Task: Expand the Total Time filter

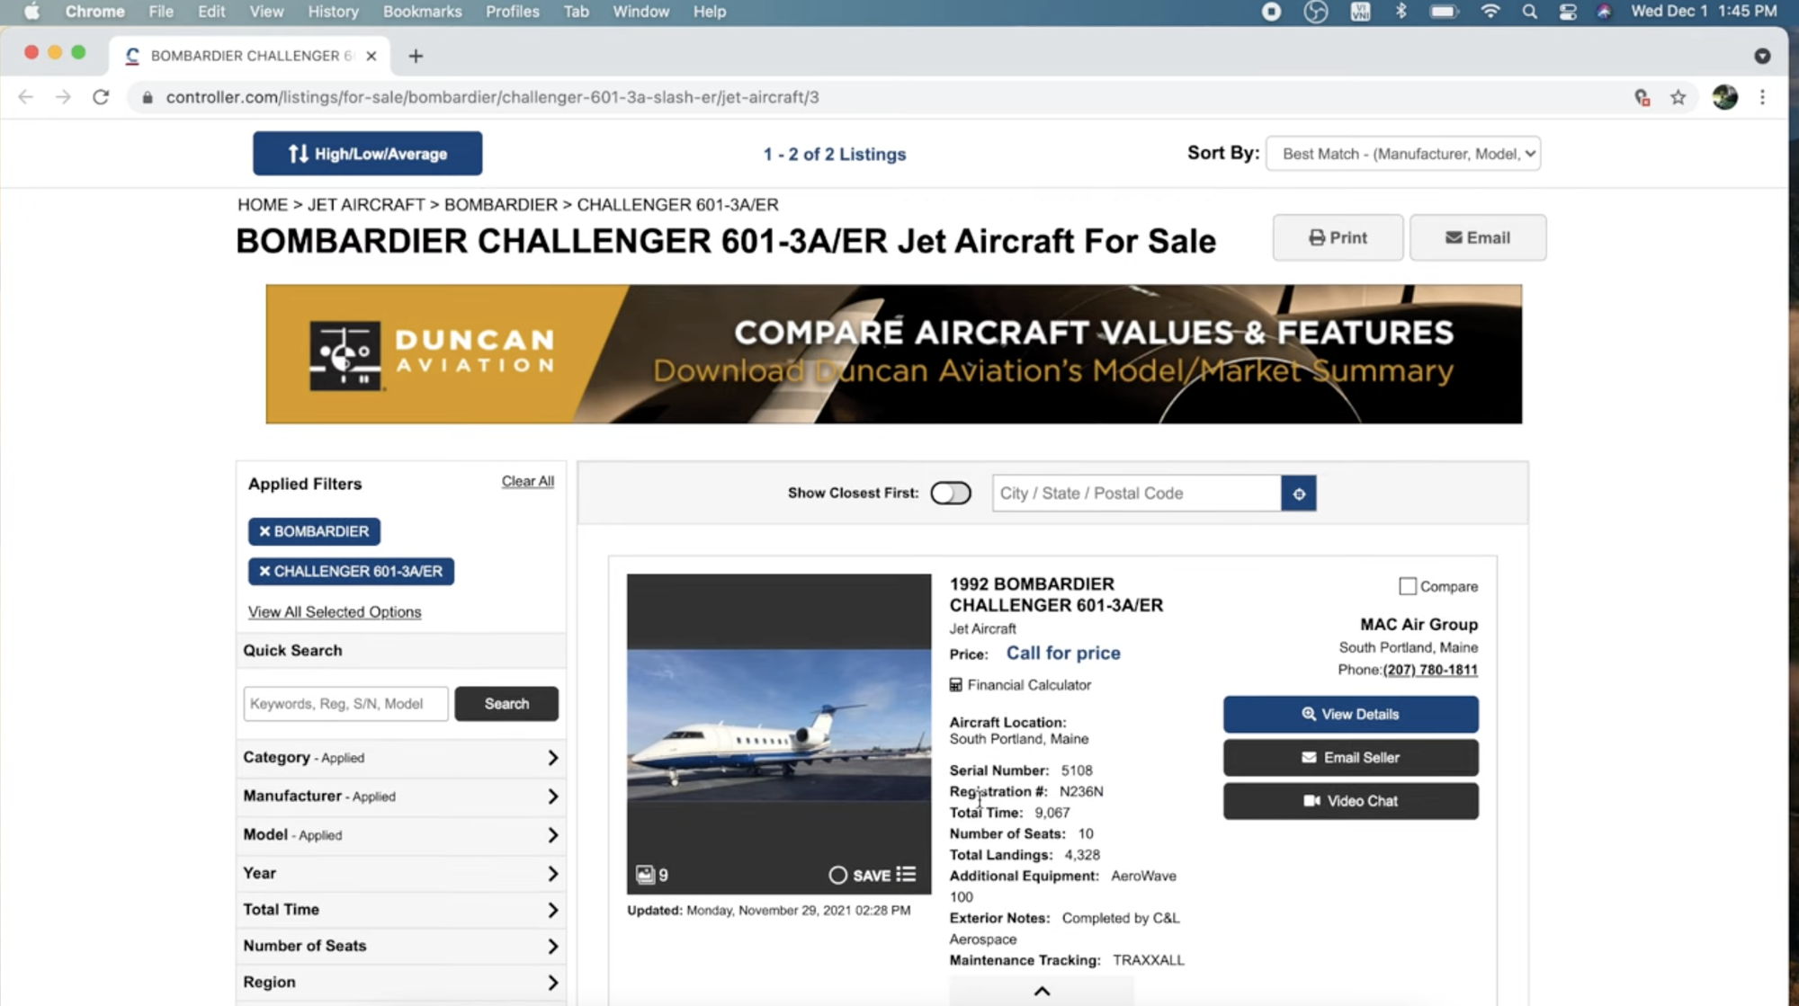Action: pyautogui.click(x=400, y=910)
